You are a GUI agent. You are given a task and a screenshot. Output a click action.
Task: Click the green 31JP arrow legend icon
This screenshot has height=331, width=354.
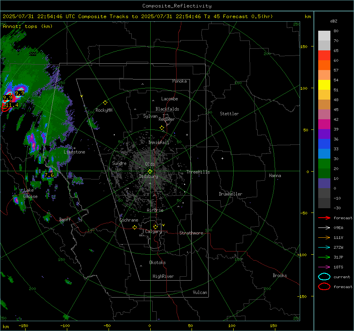tap(324, 257)
